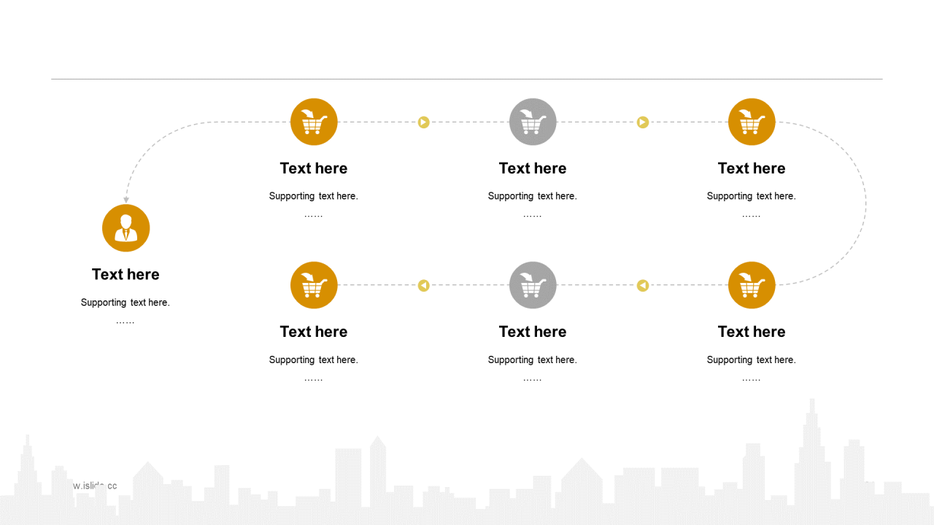Click the bottom-row leftmost orange cart icon
934x525 pixels.
314,285
